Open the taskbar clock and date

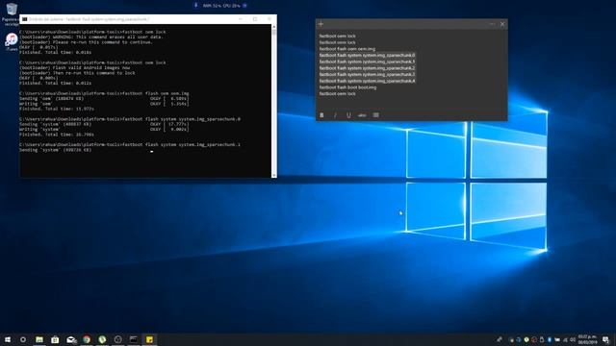pos(587,339)
